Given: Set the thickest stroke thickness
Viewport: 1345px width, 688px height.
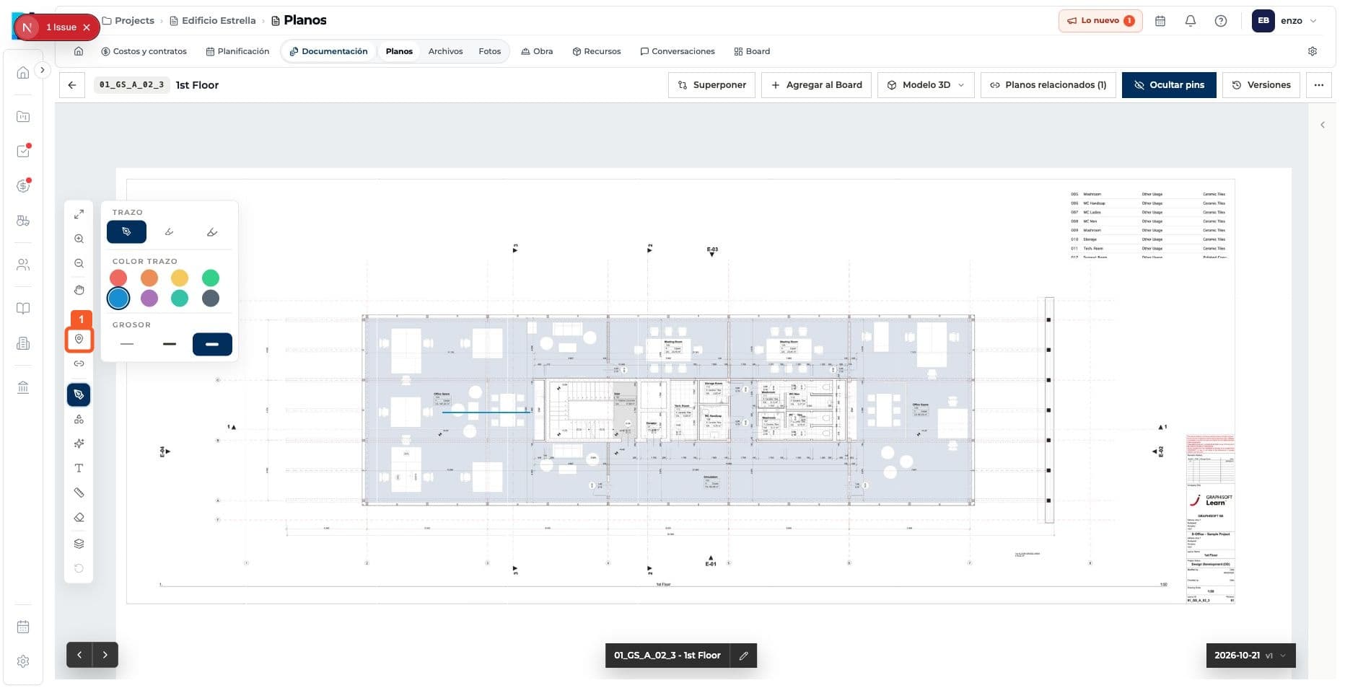Looking at the screenshot, I should [212, 344].
